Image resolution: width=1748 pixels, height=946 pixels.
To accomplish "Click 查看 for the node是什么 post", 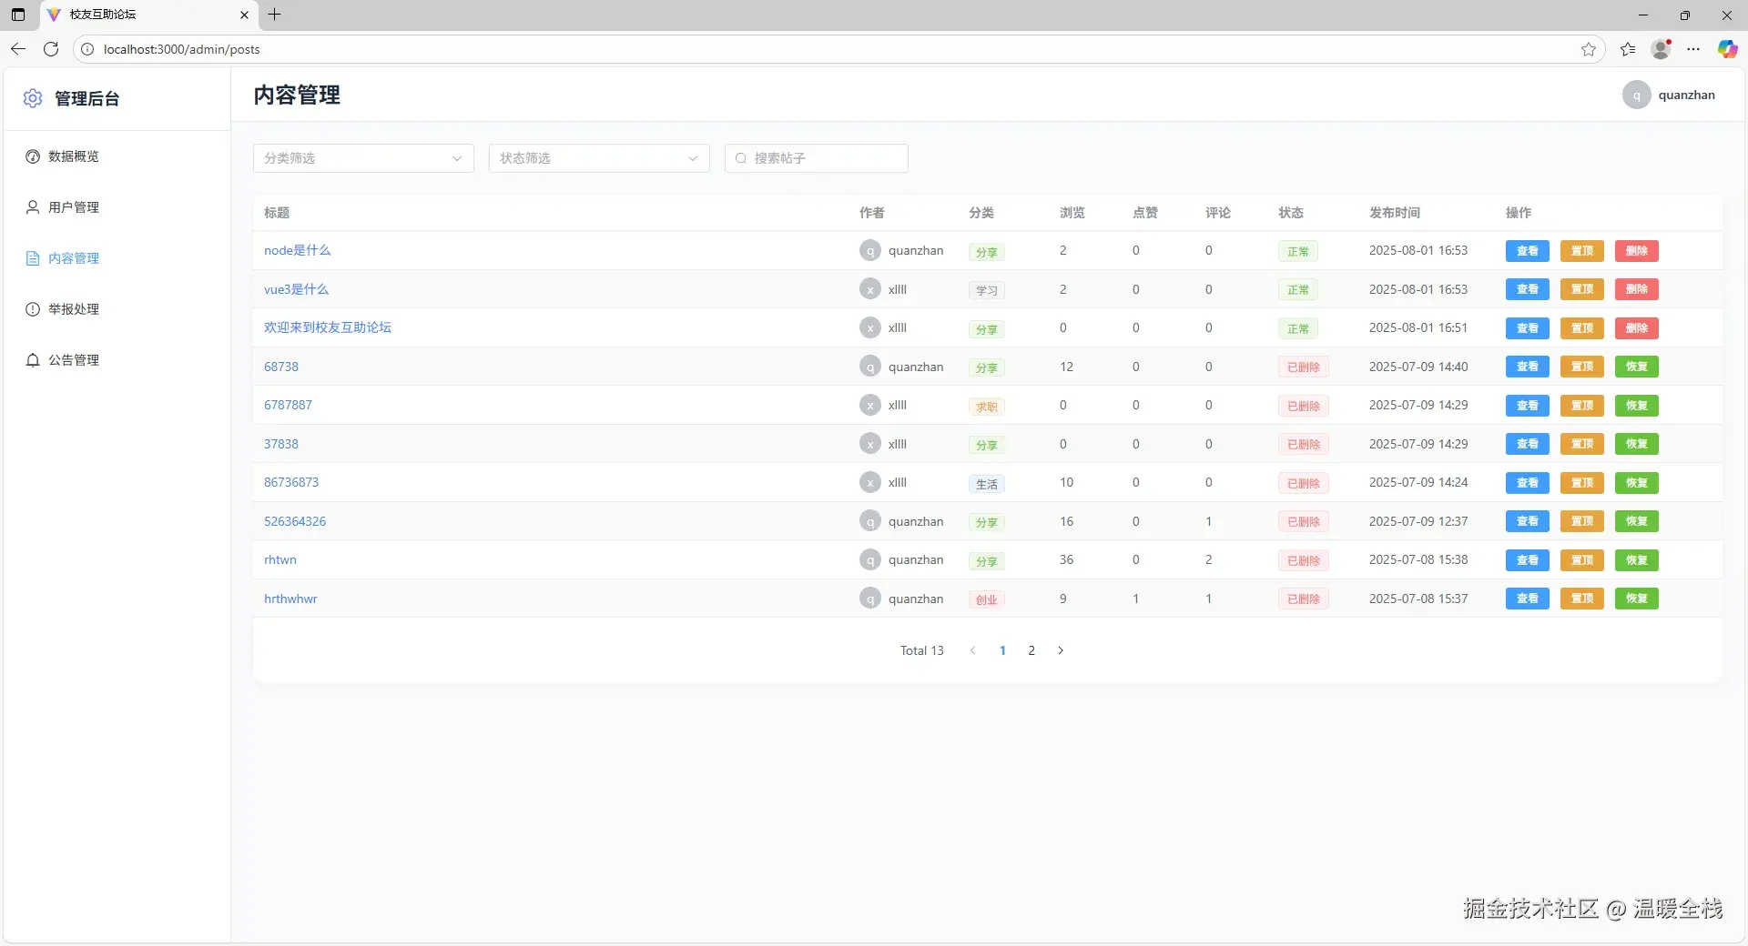I will pyautogui.click(x=1528, y=251).
